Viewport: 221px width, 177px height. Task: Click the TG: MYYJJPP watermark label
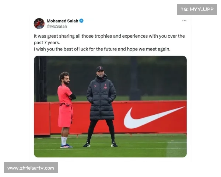coord(197,9)
